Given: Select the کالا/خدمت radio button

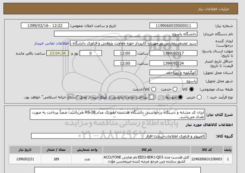Looking at the screenshot, I should pos(154,89).
